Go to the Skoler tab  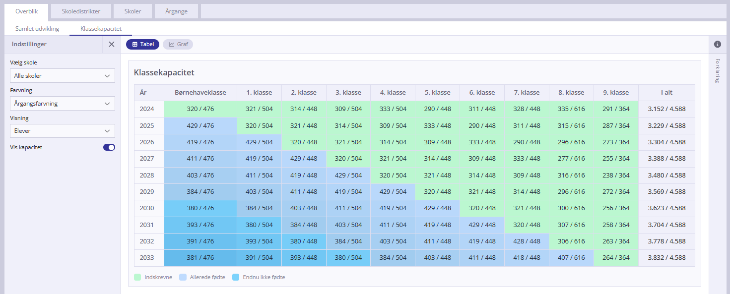[x=133, y=11]
